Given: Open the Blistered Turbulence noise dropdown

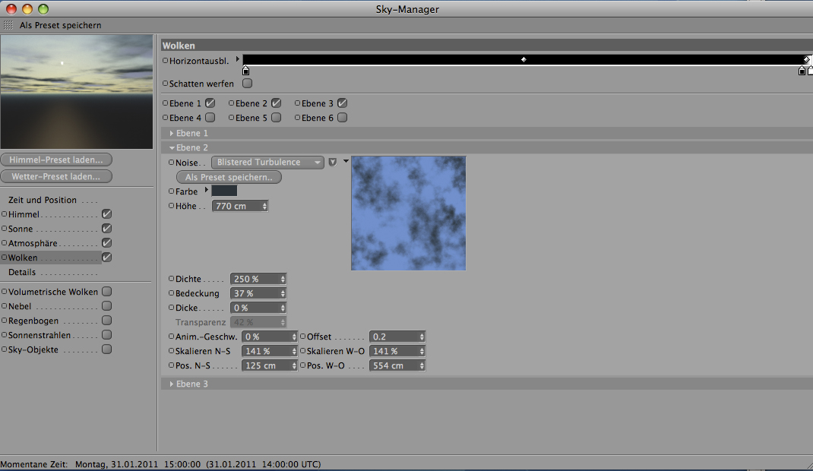Looking at the screenshot, I should click(267, 163).
